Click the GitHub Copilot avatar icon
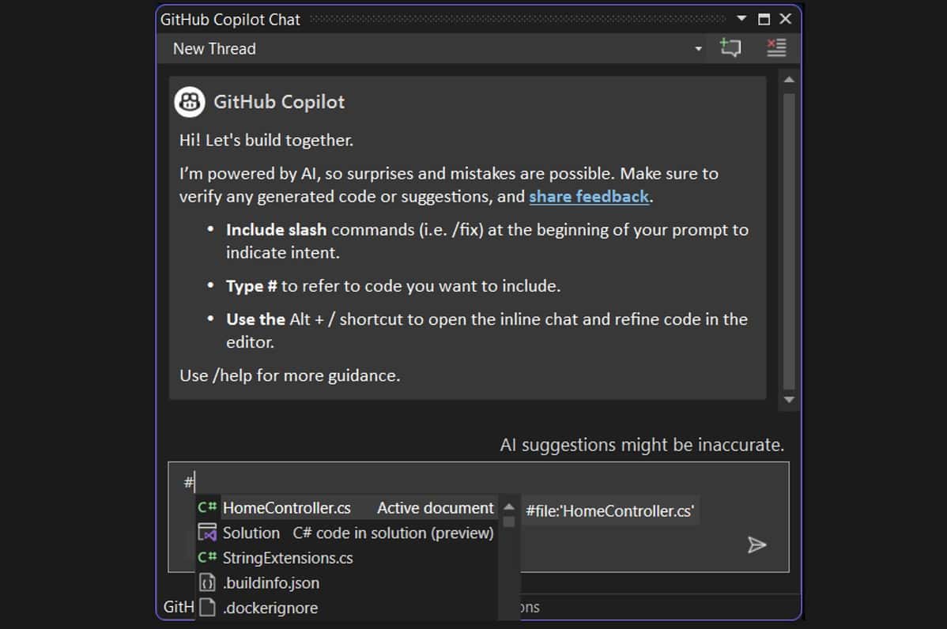The image size is (947, 629). [x=191, y=102]
